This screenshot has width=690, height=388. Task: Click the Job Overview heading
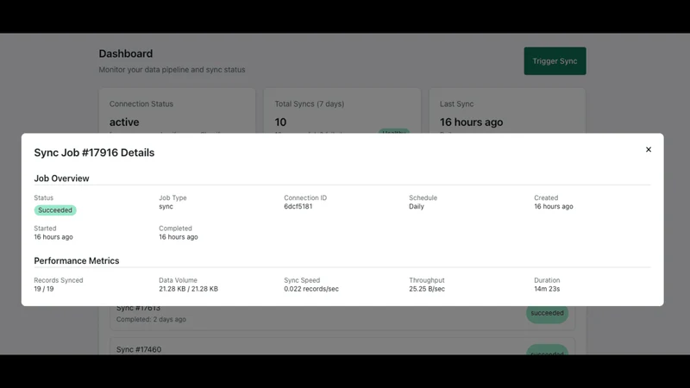(61, 178)
